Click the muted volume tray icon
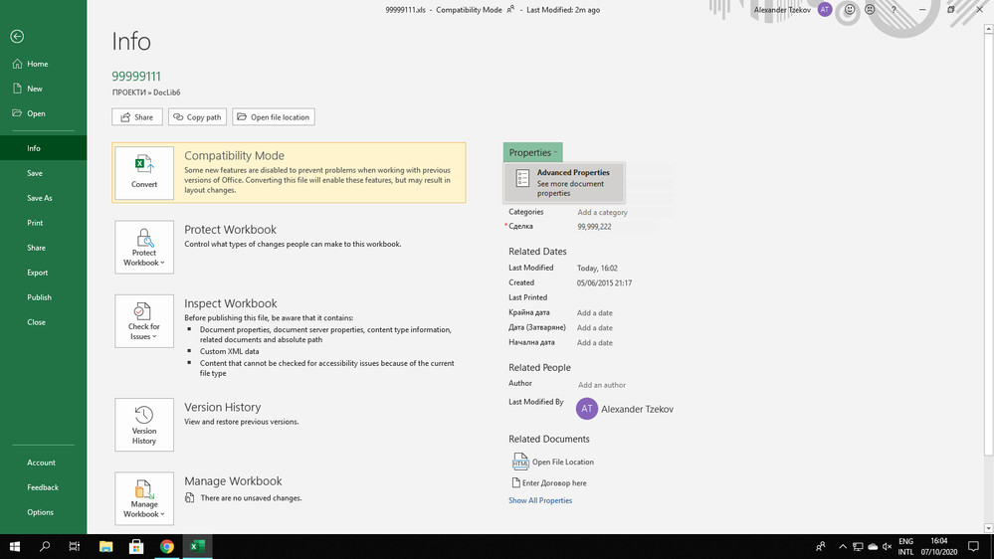This screenshot has width=994, height=559. coord(888,546)
